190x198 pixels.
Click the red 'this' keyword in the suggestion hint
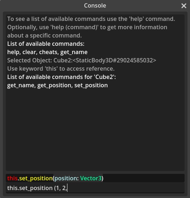12,178
